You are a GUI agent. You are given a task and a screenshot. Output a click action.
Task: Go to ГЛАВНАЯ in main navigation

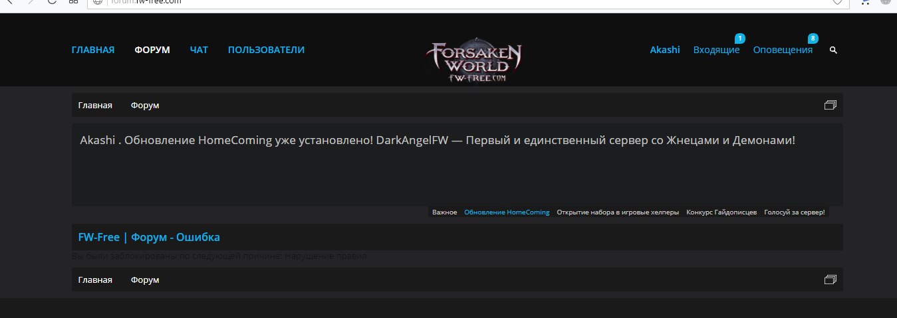click(x=93, y=50)
